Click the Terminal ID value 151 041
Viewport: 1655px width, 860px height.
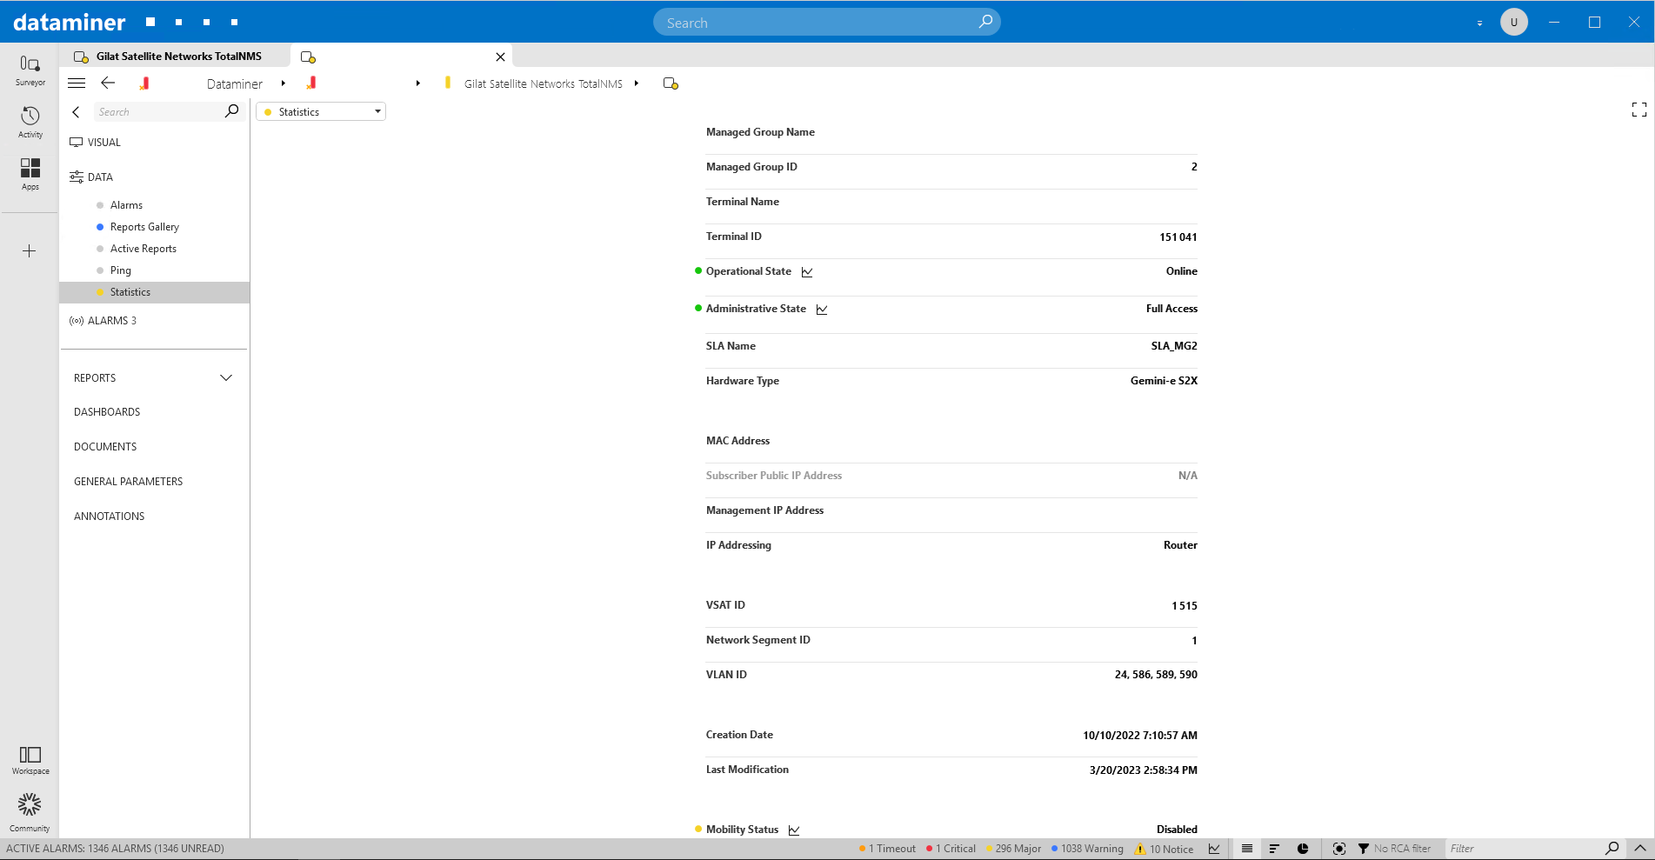1178,237
